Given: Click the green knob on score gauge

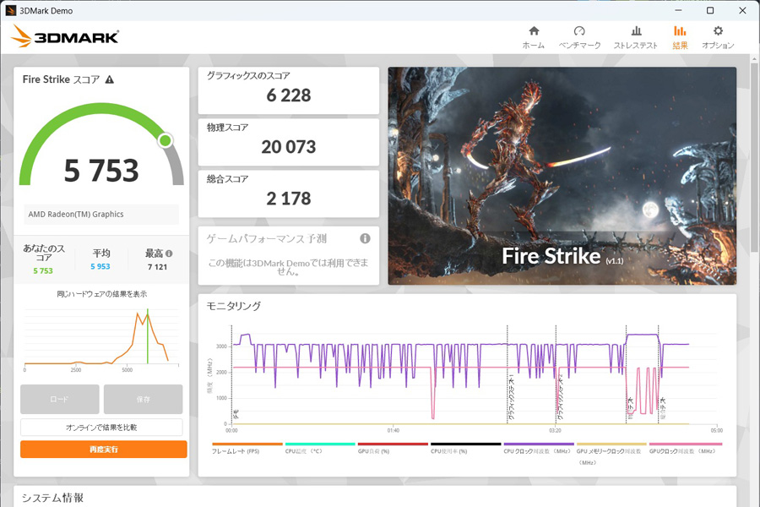Looking at the screenshot, I should click(x=166, y=141).
